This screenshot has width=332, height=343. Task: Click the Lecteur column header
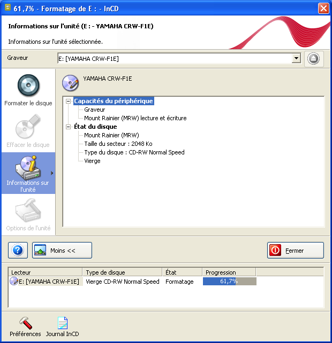click(46, 272)
